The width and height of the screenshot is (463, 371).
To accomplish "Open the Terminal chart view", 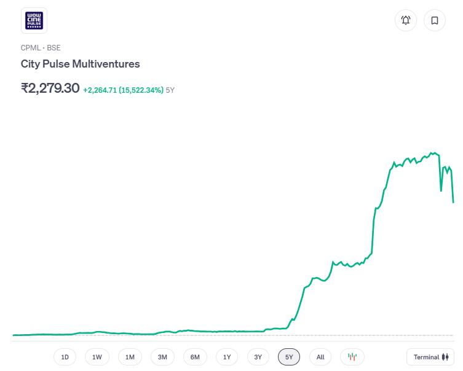I will click(430, 357).
